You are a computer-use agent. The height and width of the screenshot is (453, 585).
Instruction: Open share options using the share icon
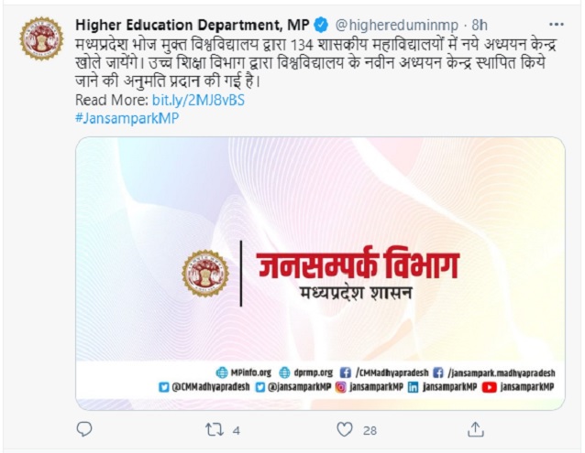(x=476, y=429)
